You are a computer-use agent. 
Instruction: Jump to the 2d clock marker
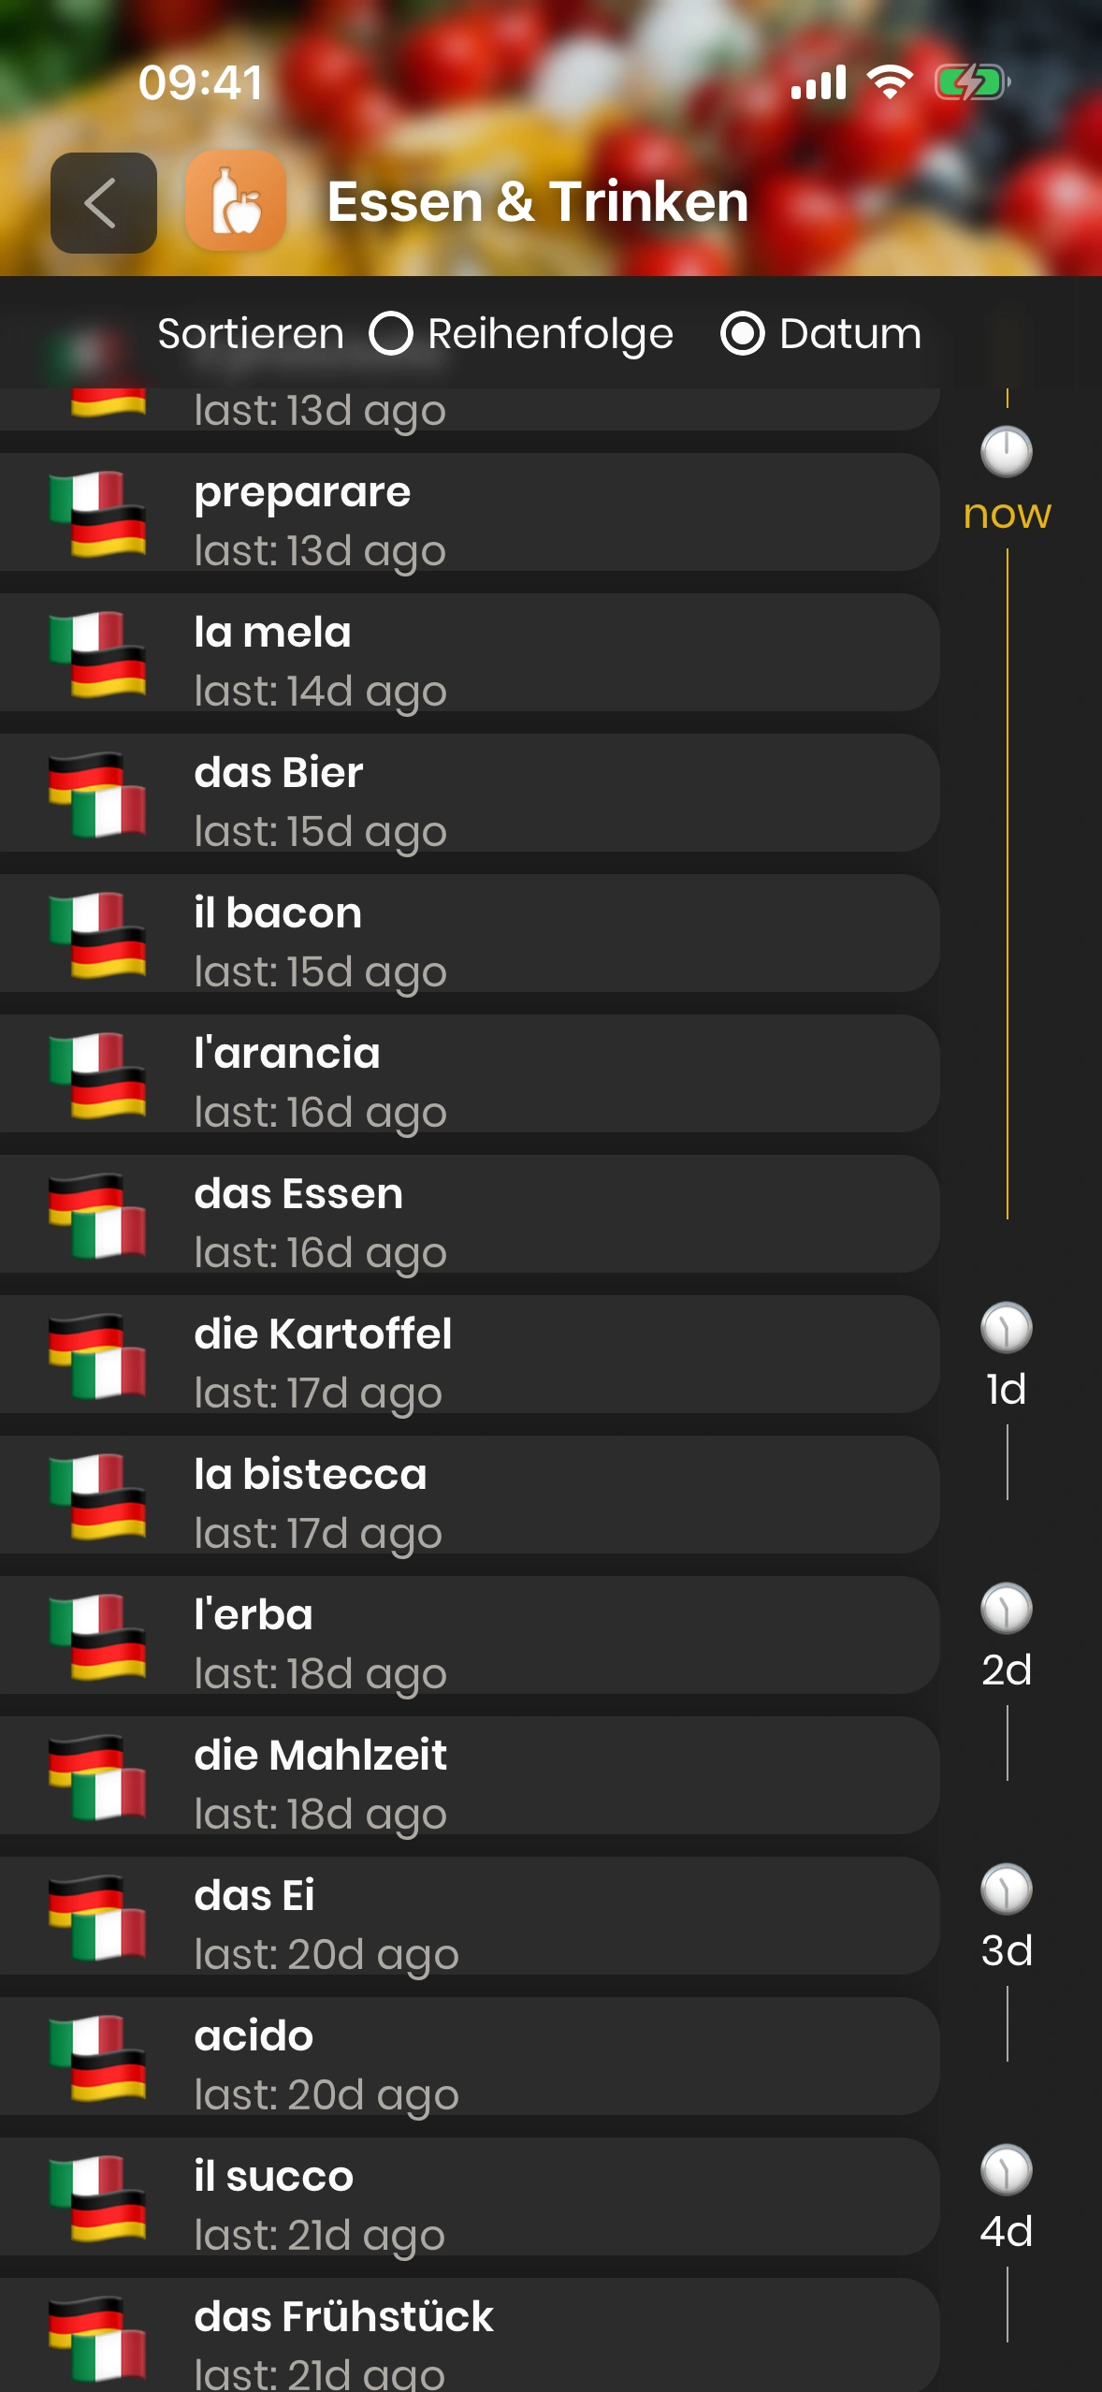1006,1610
